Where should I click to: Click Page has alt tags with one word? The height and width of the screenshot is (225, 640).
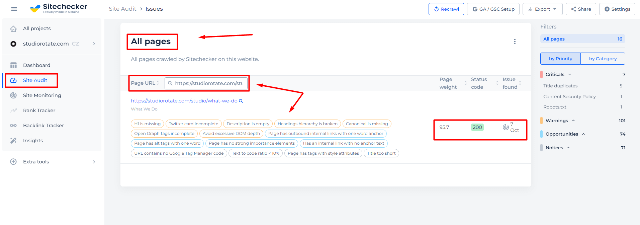pos(167,143)
